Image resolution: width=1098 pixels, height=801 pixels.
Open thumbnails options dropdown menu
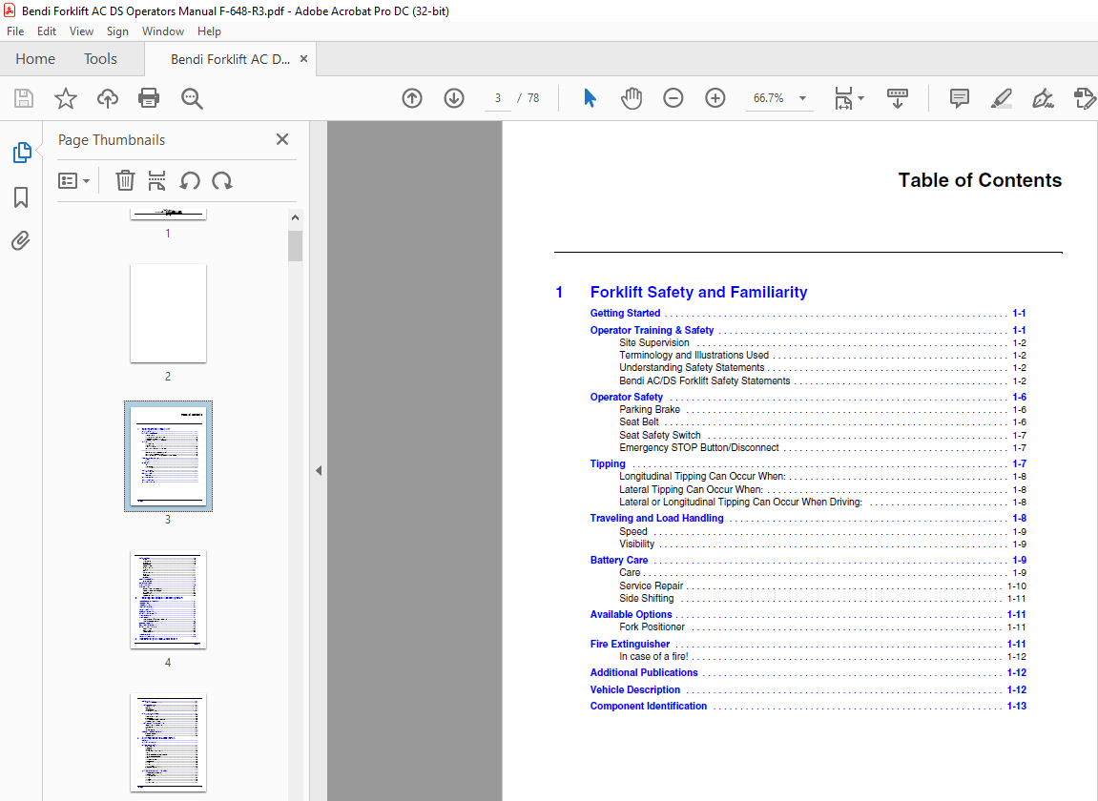[x=73, y=180]
